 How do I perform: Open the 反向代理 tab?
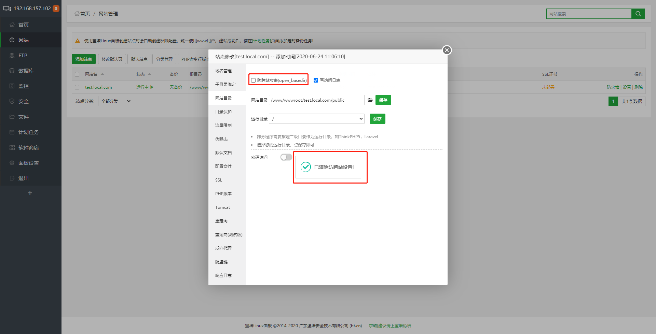click(x=227, y=248)
